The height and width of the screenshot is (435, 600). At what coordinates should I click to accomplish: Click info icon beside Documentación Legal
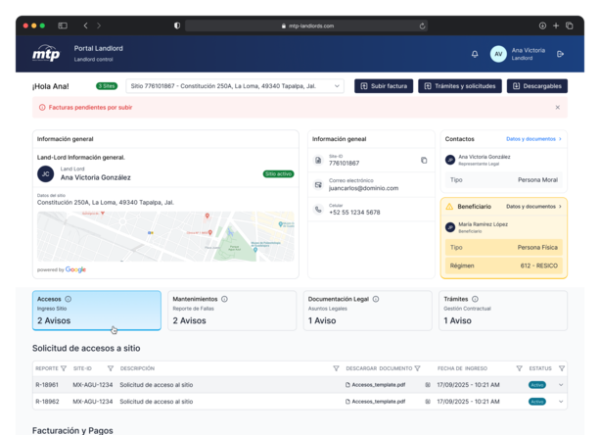377,299
